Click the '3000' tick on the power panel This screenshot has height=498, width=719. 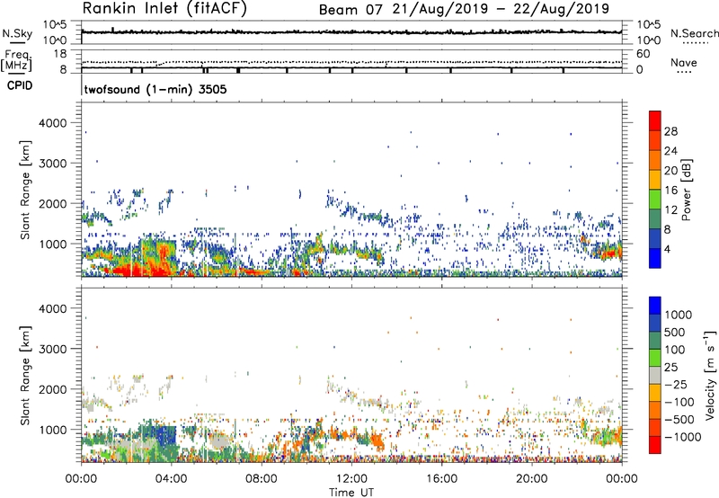coord(52,164)
